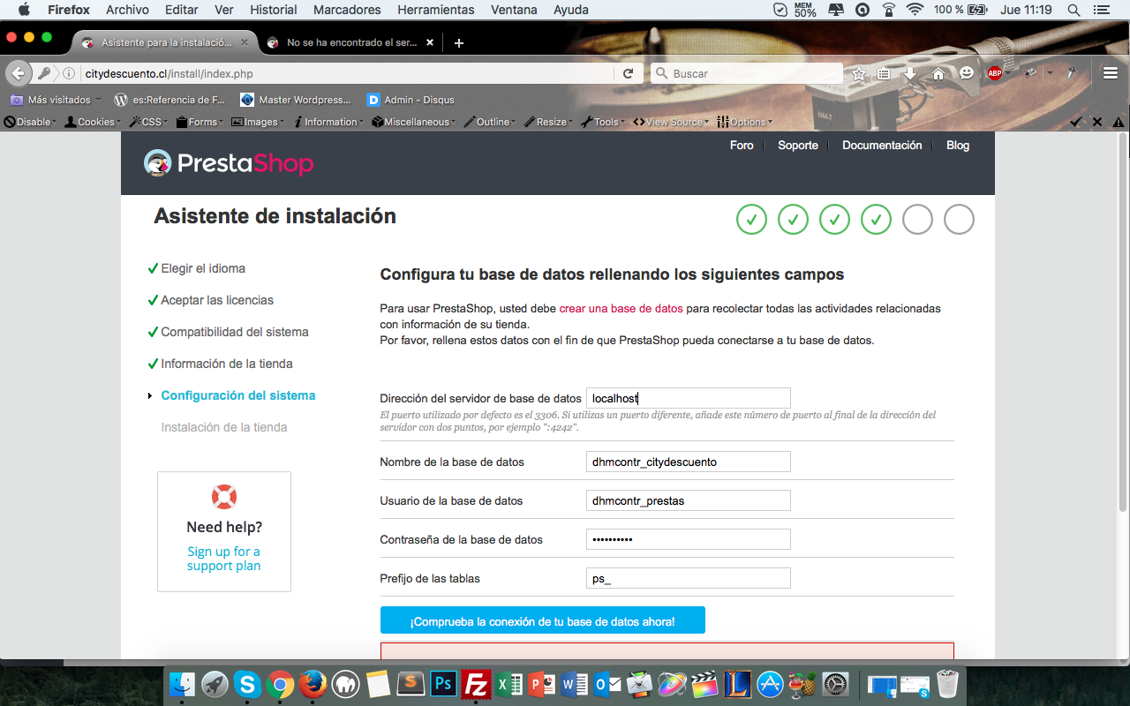Open the Herramientas menu

(x=436, y=10)
